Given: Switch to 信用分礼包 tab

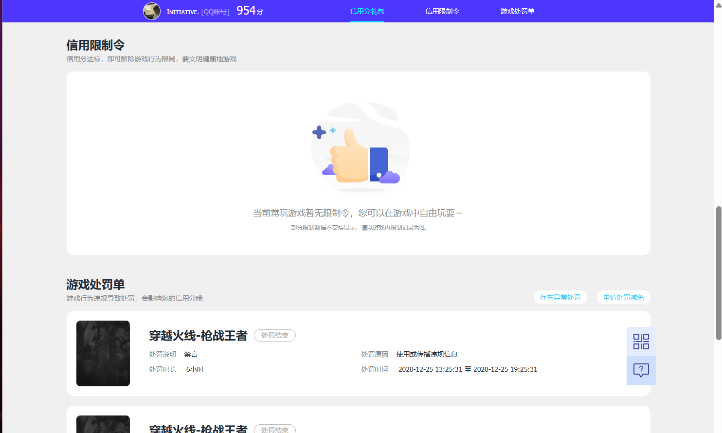Looking at the screenshot, I should [x=367, y=11].
